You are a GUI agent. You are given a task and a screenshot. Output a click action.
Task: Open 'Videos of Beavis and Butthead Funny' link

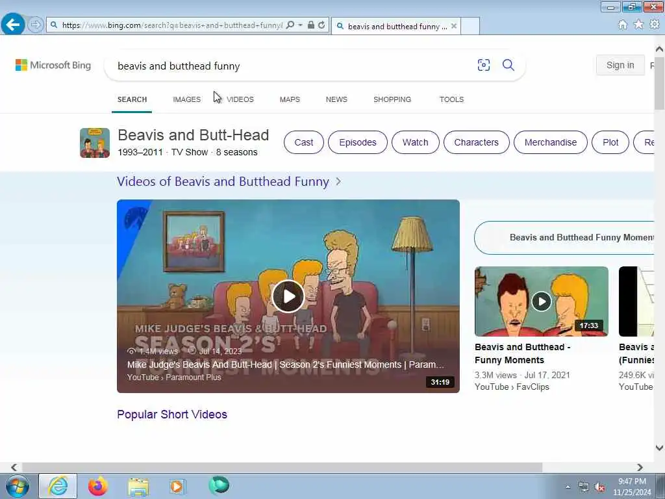pyautogui.click(x=223, y=182)
